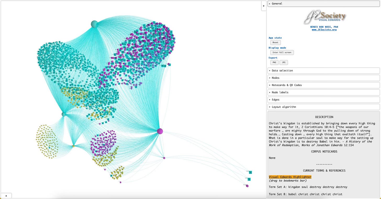Hide side panel with right-arrow toggle
The image size is (381, 199).
[x=264, y=6]
